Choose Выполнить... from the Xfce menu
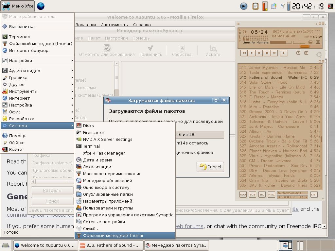Screen dimensions: 335x251 coord(22,26)
